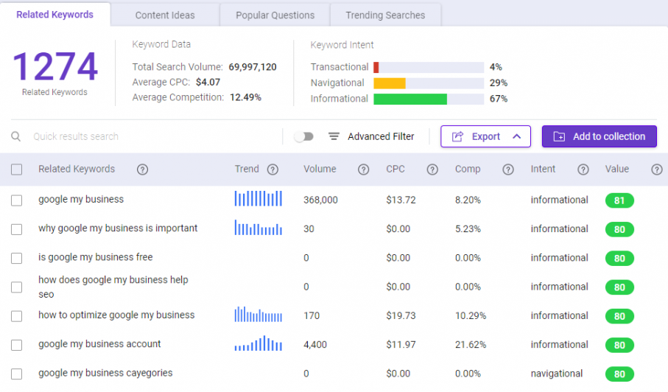Click the export share icon
668x392 pixels.
(457, 136)
